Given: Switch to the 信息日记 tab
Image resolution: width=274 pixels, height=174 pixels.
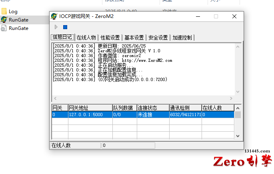Looking at the screenshot, I should pos(62,37).
